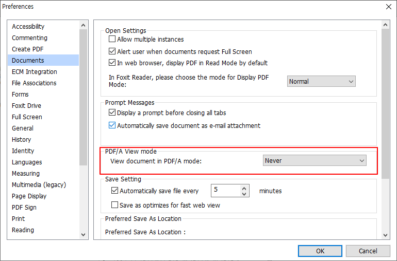
Task: Click the 'minutes' label
Action: [x=270, y=191]
